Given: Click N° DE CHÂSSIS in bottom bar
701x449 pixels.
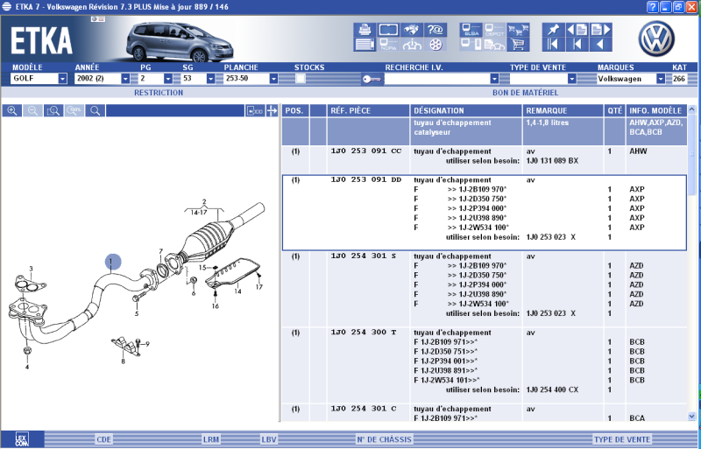Looking at the screenshot, I should coord(384,439).
